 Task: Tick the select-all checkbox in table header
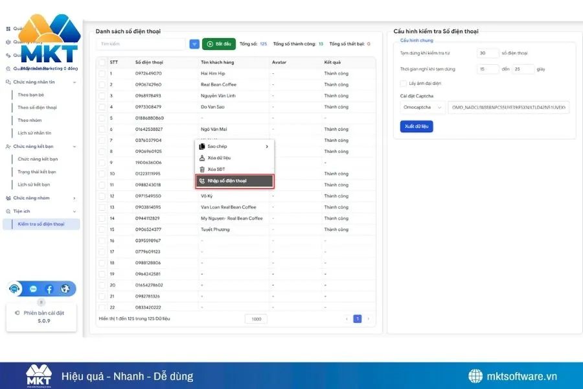coord(102,62)
